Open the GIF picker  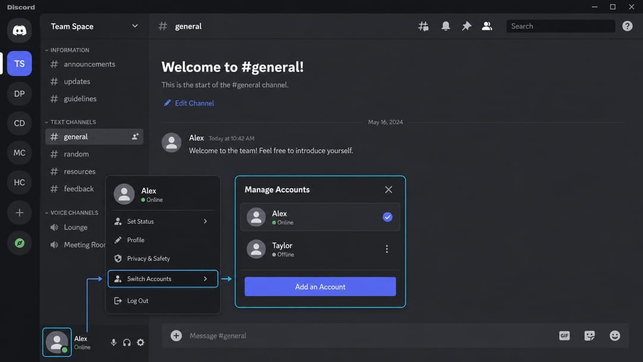(564, 336)
